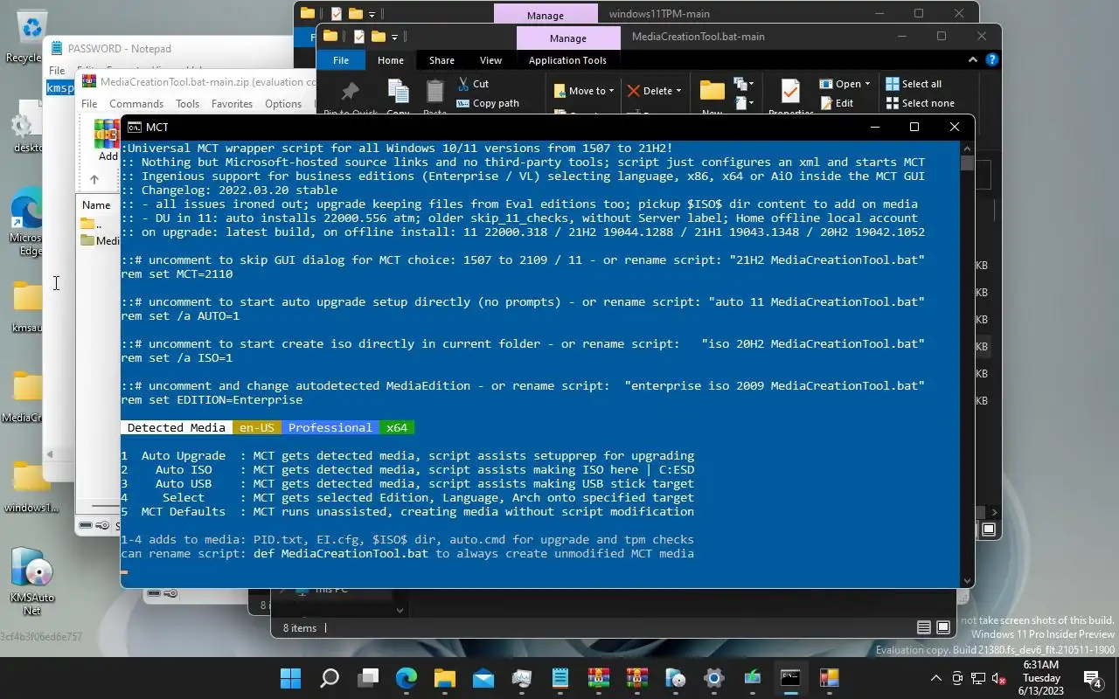The height and width of the screenshot is (699, 1119).
Task: Open the WinRAR Options menu
Action: click(283, 103)
